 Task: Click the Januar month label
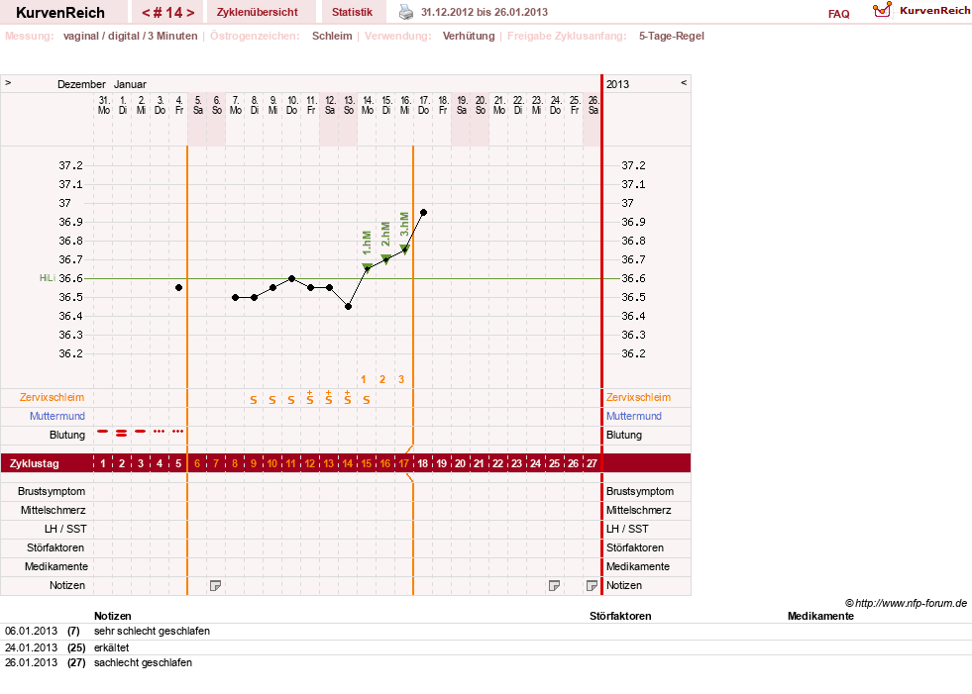pyautogui.click(x=130, y=84)
